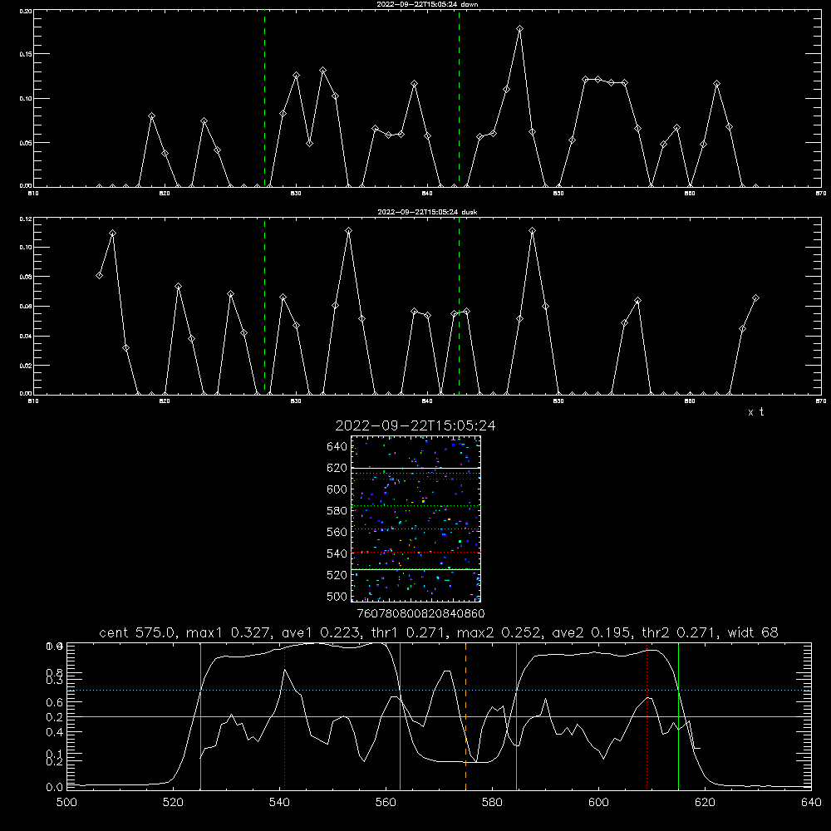This screenshot has height=831, width=831.
Task: Select the dusk peak diamond marker at 834
Action: tap(349, 230)
